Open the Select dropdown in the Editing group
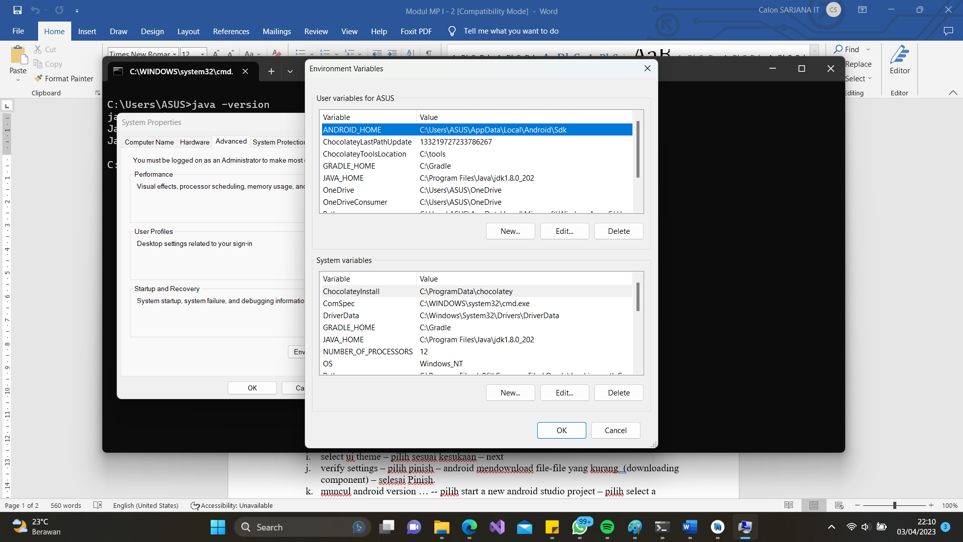This screenshot has height=542, width=963. pyautogui.click(x=858, y=78)
